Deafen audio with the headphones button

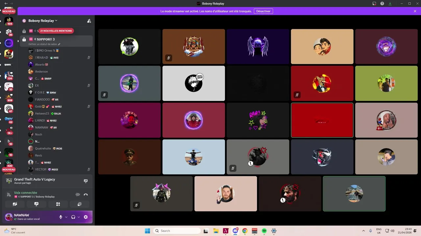[x=73, y=217]
